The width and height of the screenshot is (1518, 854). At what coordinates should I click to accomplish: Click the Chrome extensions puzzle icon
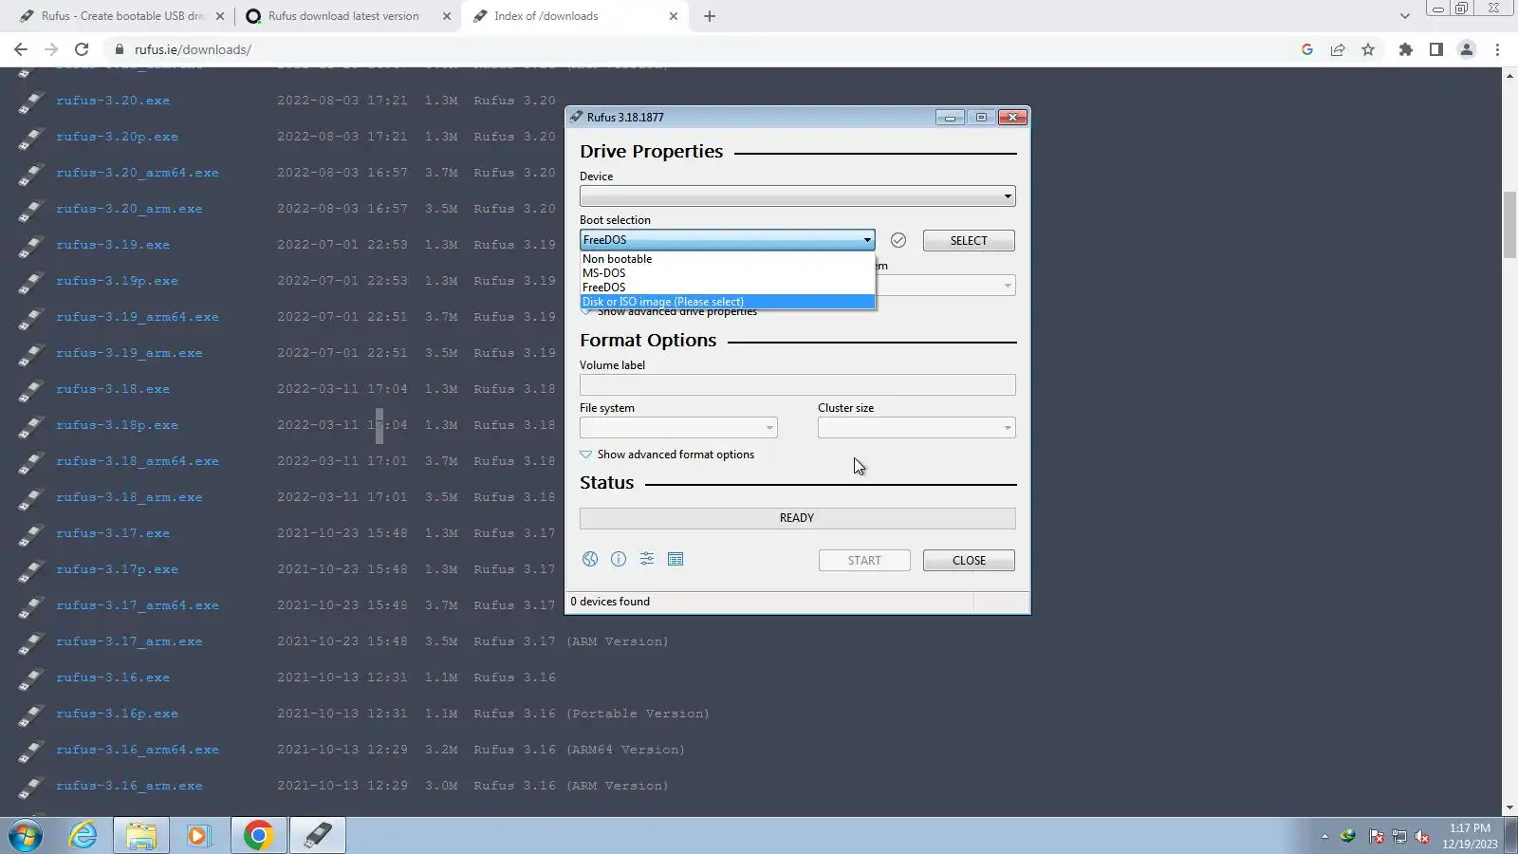(1406, 49)
